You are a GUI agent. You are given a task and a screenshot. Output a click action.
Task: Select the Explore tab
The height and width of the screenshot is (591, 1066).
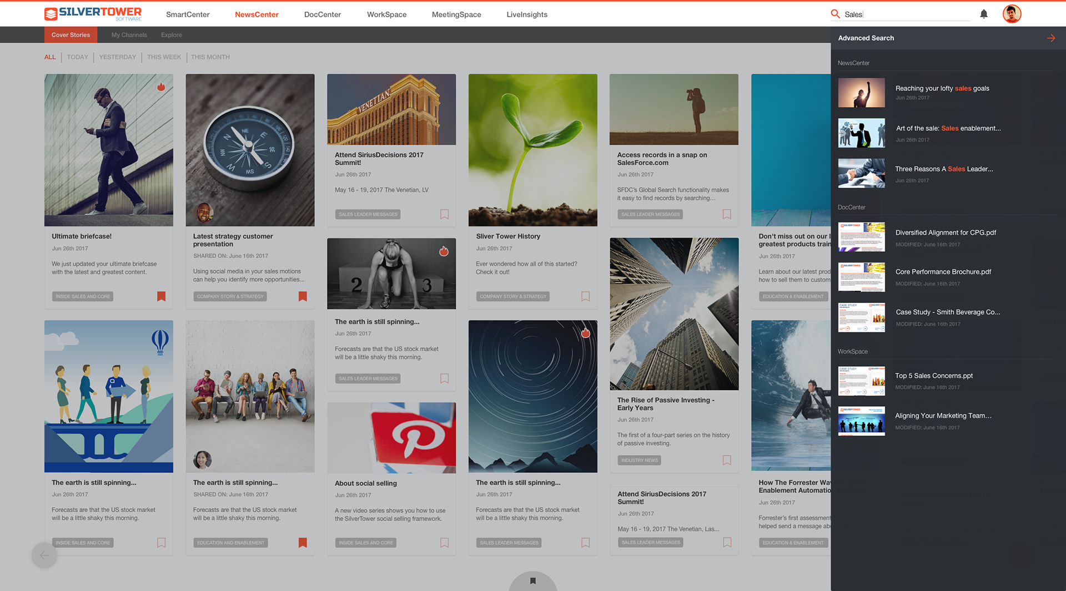[171, 35]
